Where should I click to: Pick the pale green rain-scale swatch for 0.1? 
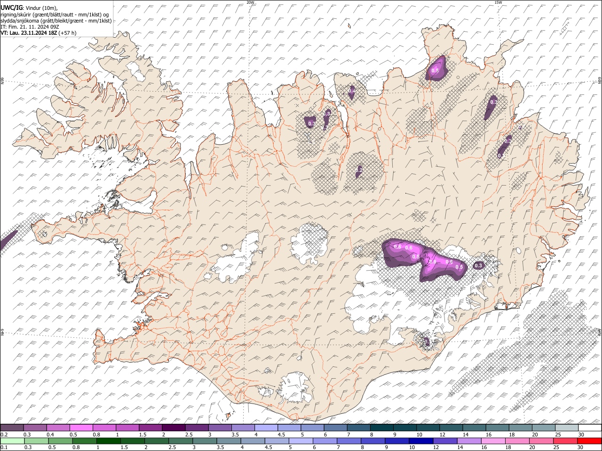pos(12,441)
